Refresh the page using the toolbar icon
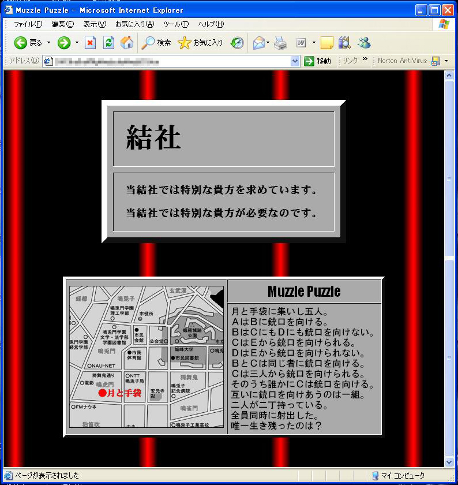Screen dimensions: 458x485 108,43
